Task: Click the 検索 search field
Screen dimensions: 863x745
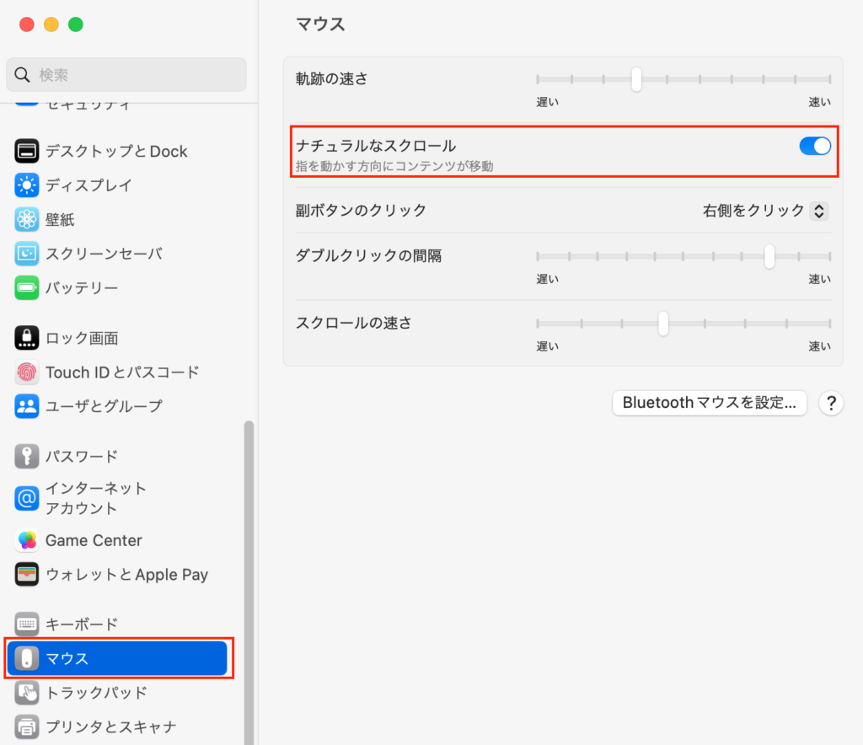Action: click(126, 75)
